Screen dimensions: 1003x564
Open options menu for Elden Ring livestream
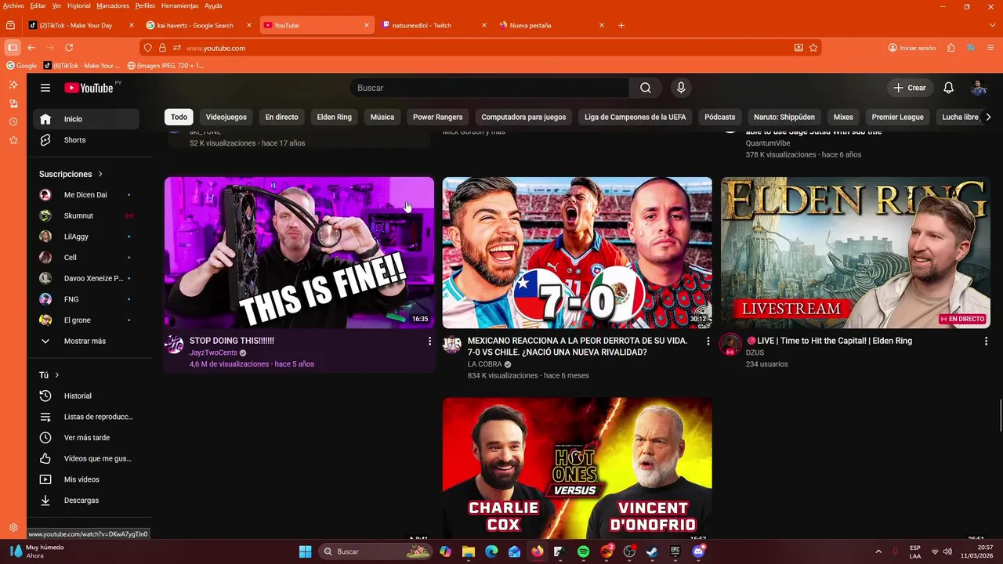[986, 342]
